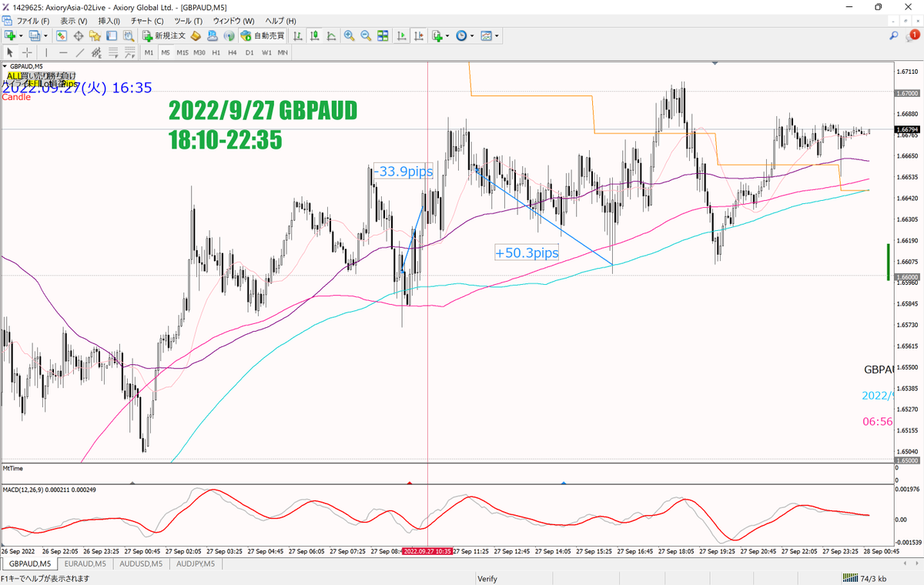The width and height of the screenshot is (924, 585).
Task: Expand the GBPAUD,M5 chart title arrow
Action: click(5, 66)
